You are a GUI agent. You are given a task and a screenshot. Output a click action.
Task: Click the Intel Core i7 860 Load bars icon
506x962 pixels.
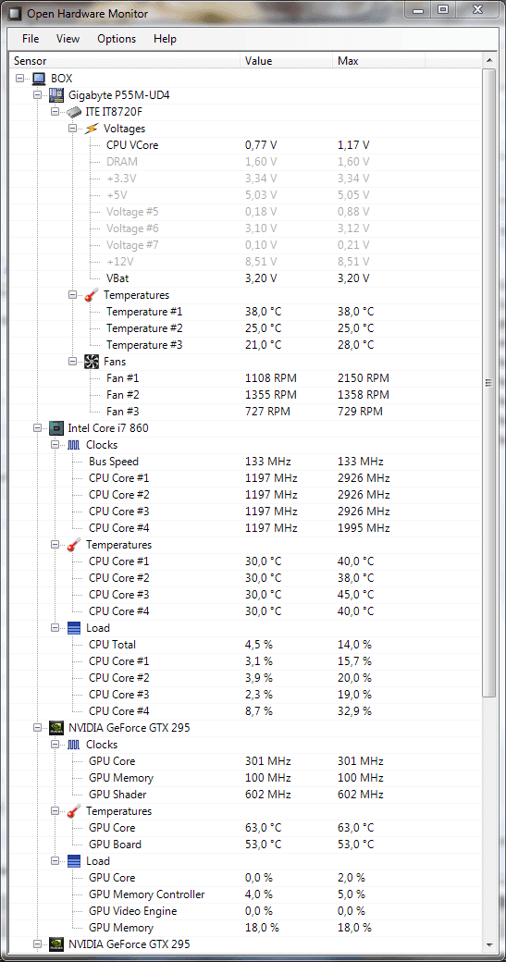pyautogui.click(x=74, y=628)
